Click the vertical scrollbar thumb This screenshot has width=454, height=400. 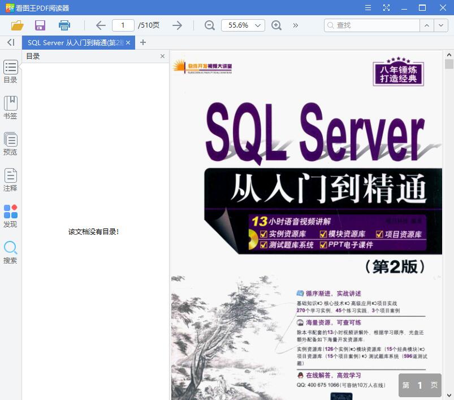point(449,64)
